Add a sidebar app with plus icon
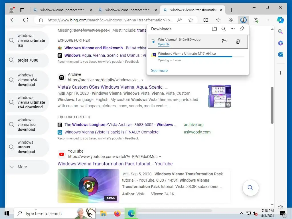292x219 pixels. pyautogui.click(x=281, y=73)
